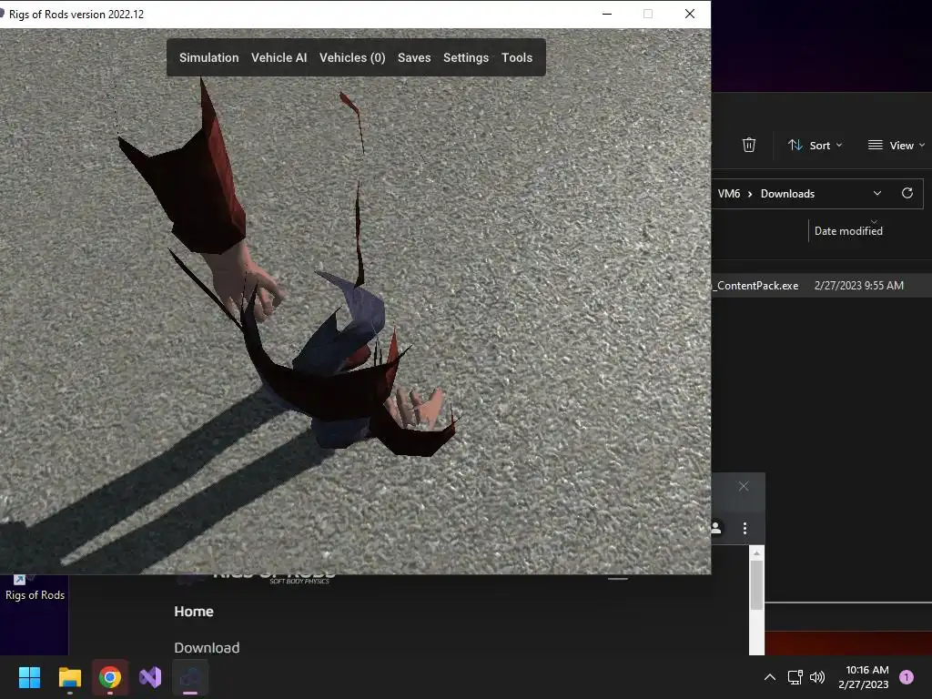Select the ContentPack.exe file row

[822, 285]
